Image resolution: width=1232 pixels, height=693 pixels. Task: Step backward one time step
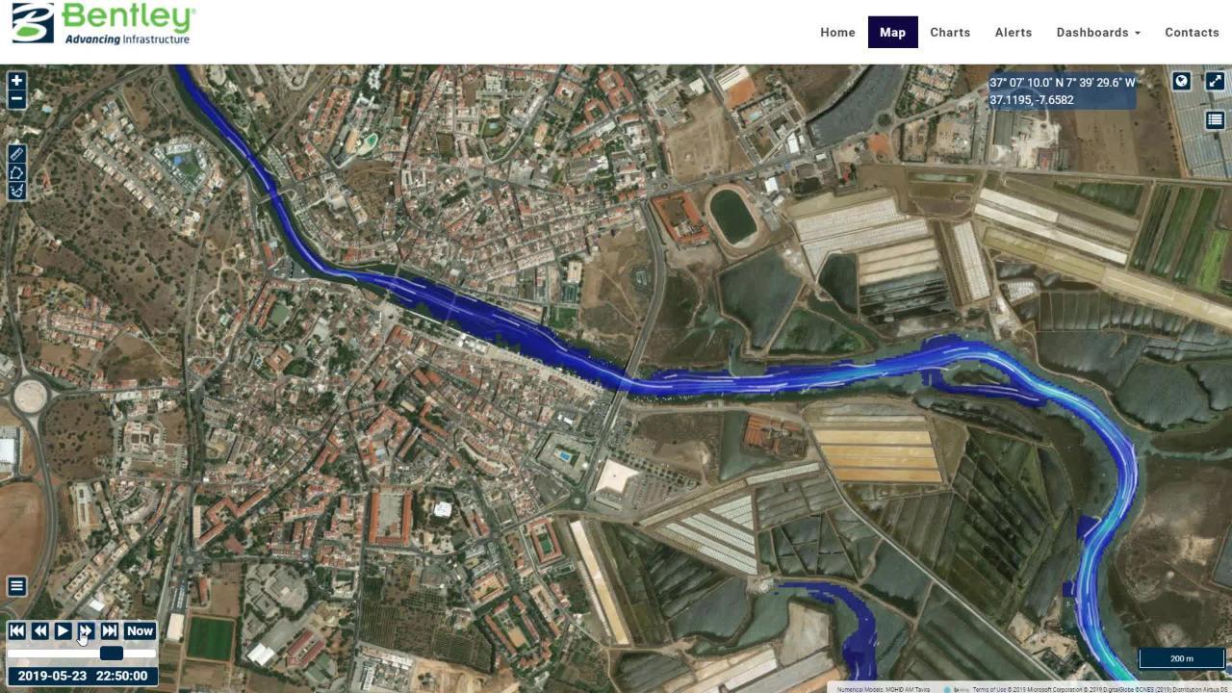(39, 631)
